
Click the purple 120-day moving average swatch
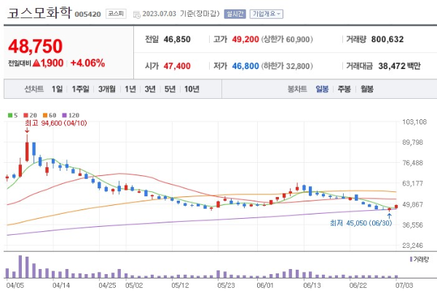tap(64, 115)
